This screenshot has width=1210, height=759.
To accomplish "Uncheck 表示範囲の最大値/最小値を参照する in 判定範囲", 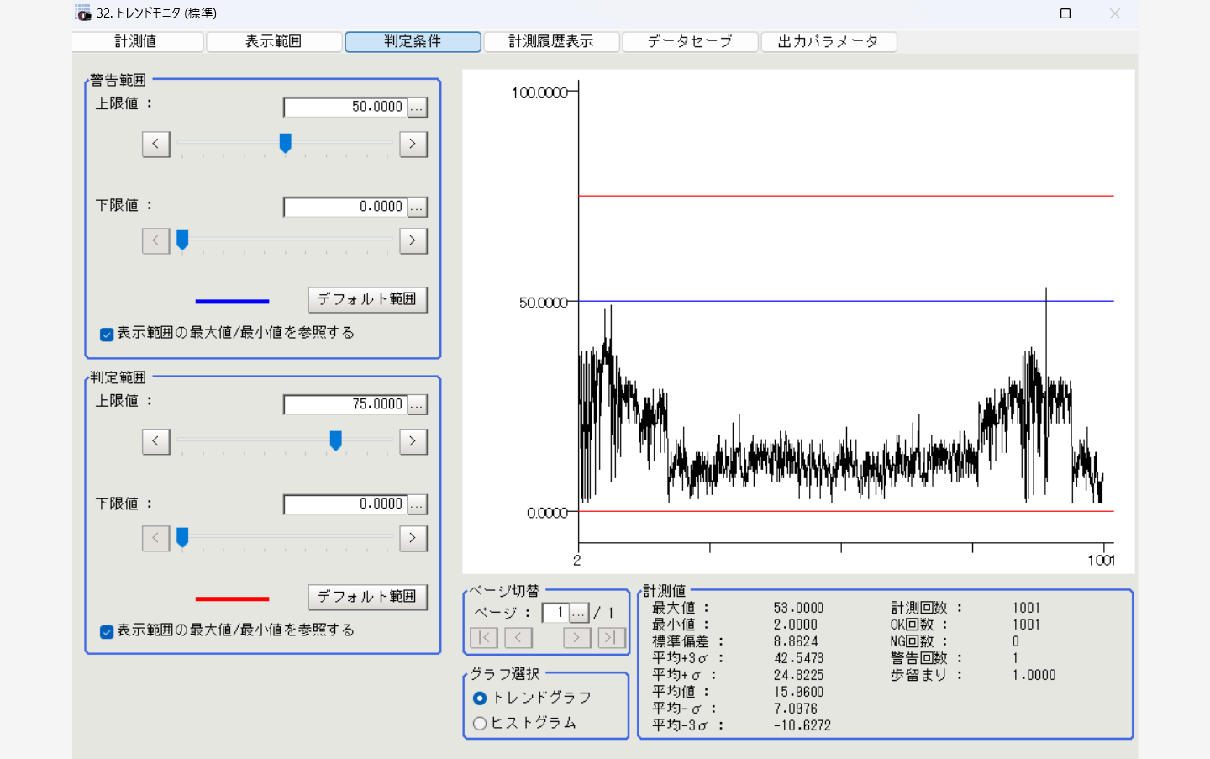I will (107, 632).
